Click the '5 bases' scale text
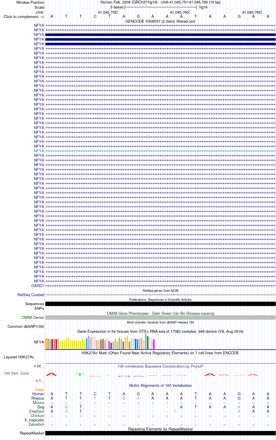This screenshot has width=276, height=440. 117,7
